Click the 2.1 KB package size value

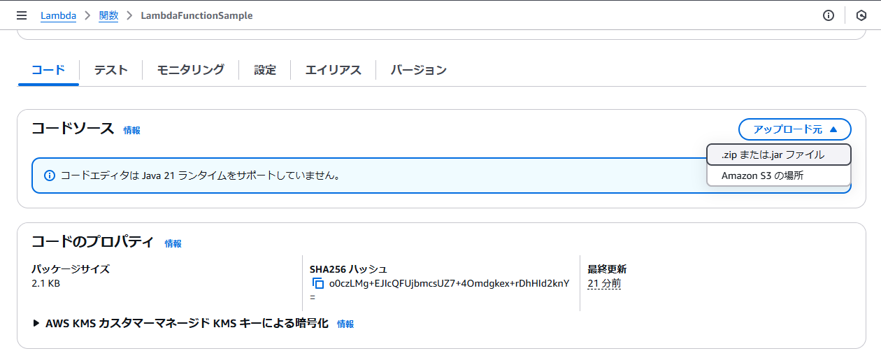(45, 283)
